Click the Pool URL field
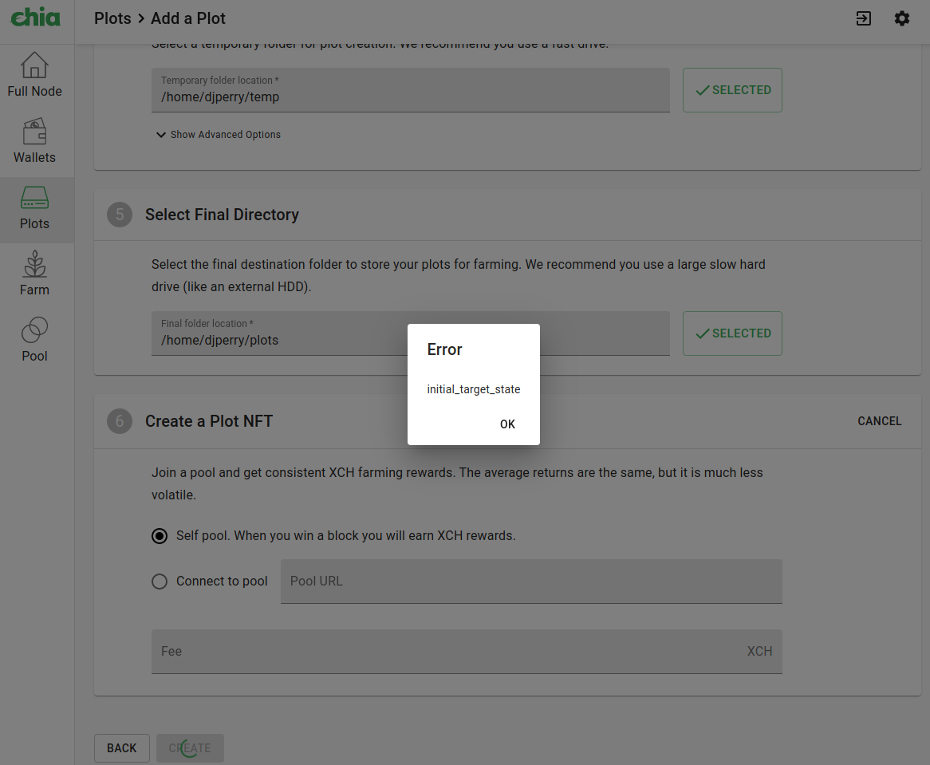The height and width of the screenshot is (765, 930). point(531,581)
